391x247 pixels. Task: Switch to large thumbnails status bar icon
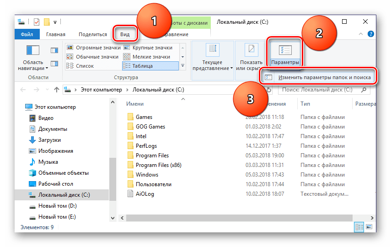pyautogui.click(x=369, y=227)
